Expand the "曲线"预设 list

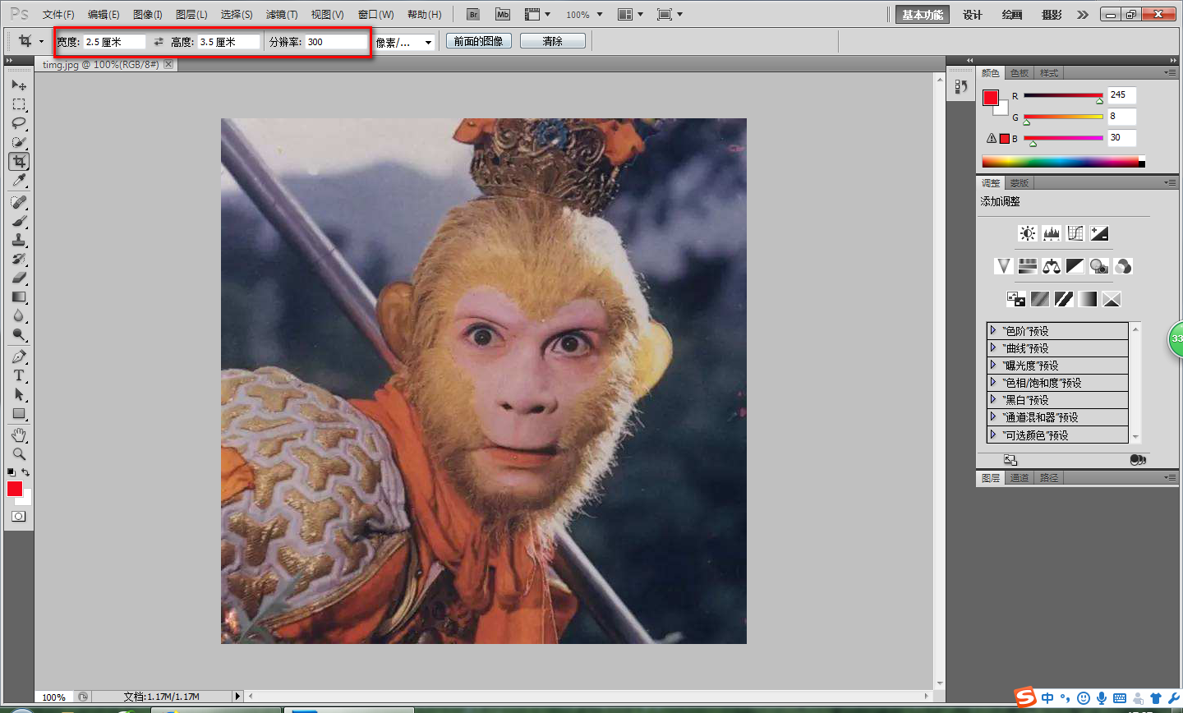(993, 347)
